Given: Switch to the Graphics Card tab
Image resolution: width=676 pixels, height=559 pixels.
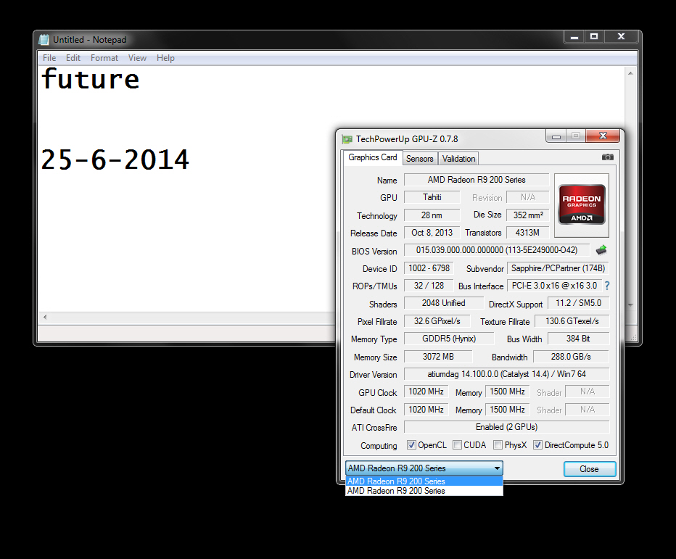Looking at the screenshot, I should coord(373,157).
